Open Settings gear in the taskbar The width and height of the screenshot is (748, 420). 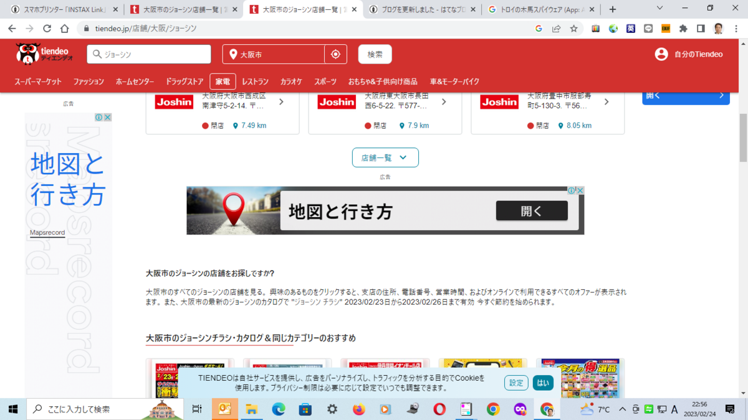(x=332, y=409)
